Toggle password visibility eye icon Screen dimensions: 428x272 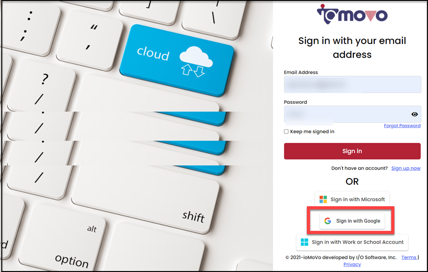pyautogui.click(x=414, y=114)
